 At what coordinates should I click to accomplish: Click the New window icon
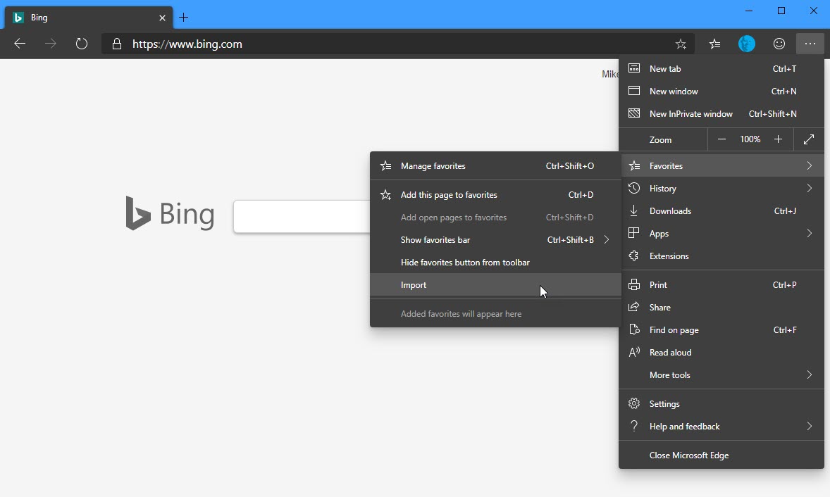click(633, 91)
